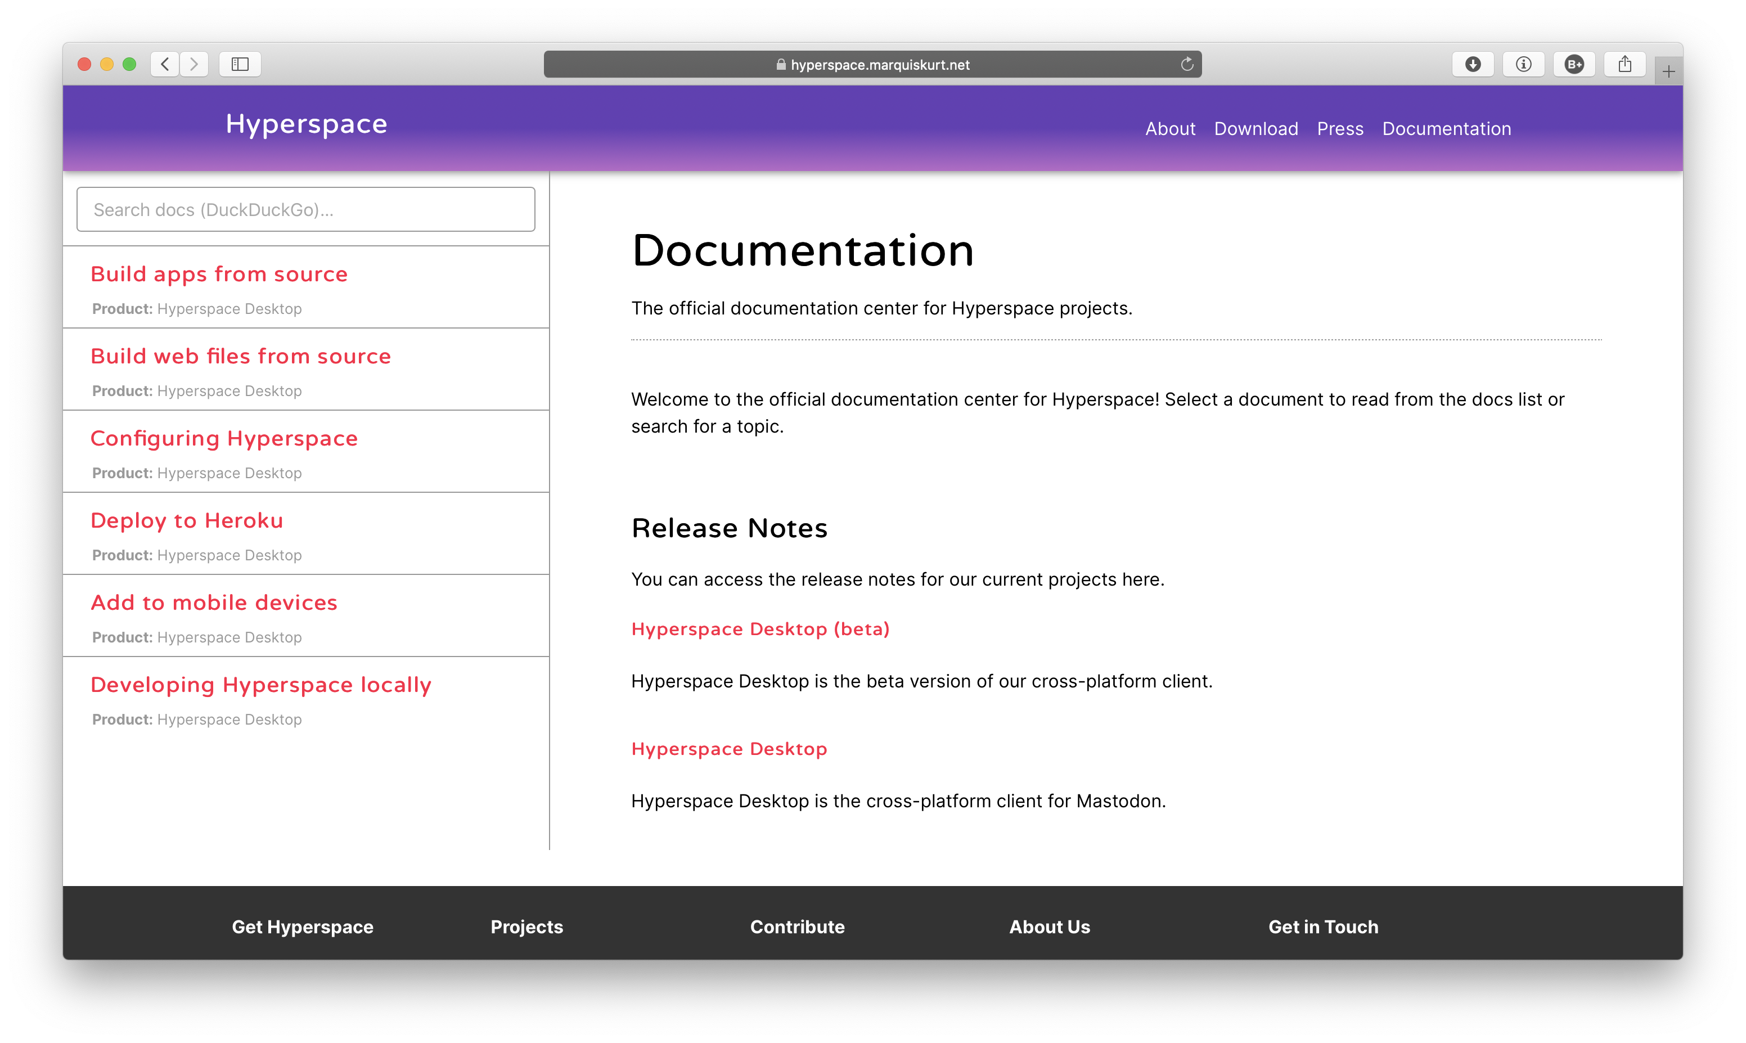Open the Press nav menu item
Image resolution: width=1746 pixels, height=1043 pixels.
coord(1340,129)
